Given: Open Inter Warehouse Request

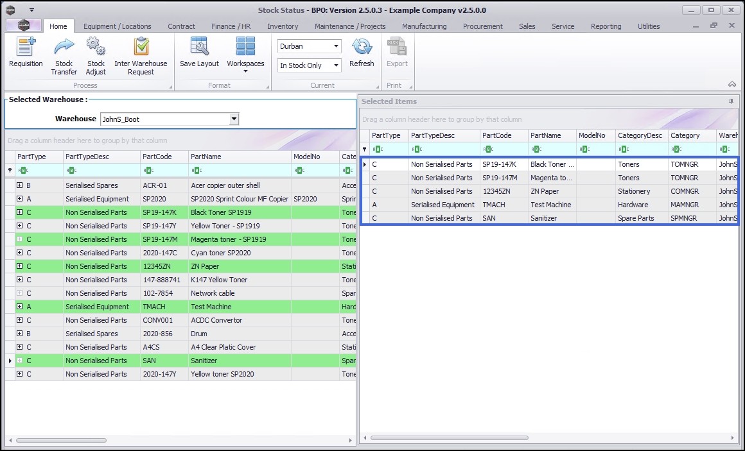Looking at the screenshot, I should [141, 47].
